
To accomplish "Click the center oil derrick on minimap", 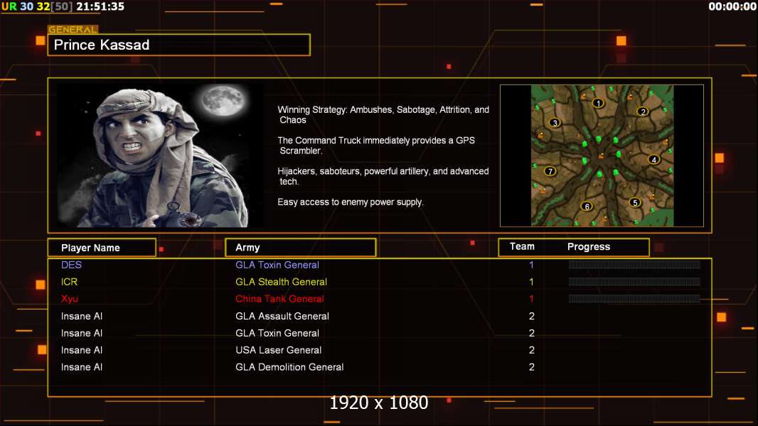I will 602,156.
